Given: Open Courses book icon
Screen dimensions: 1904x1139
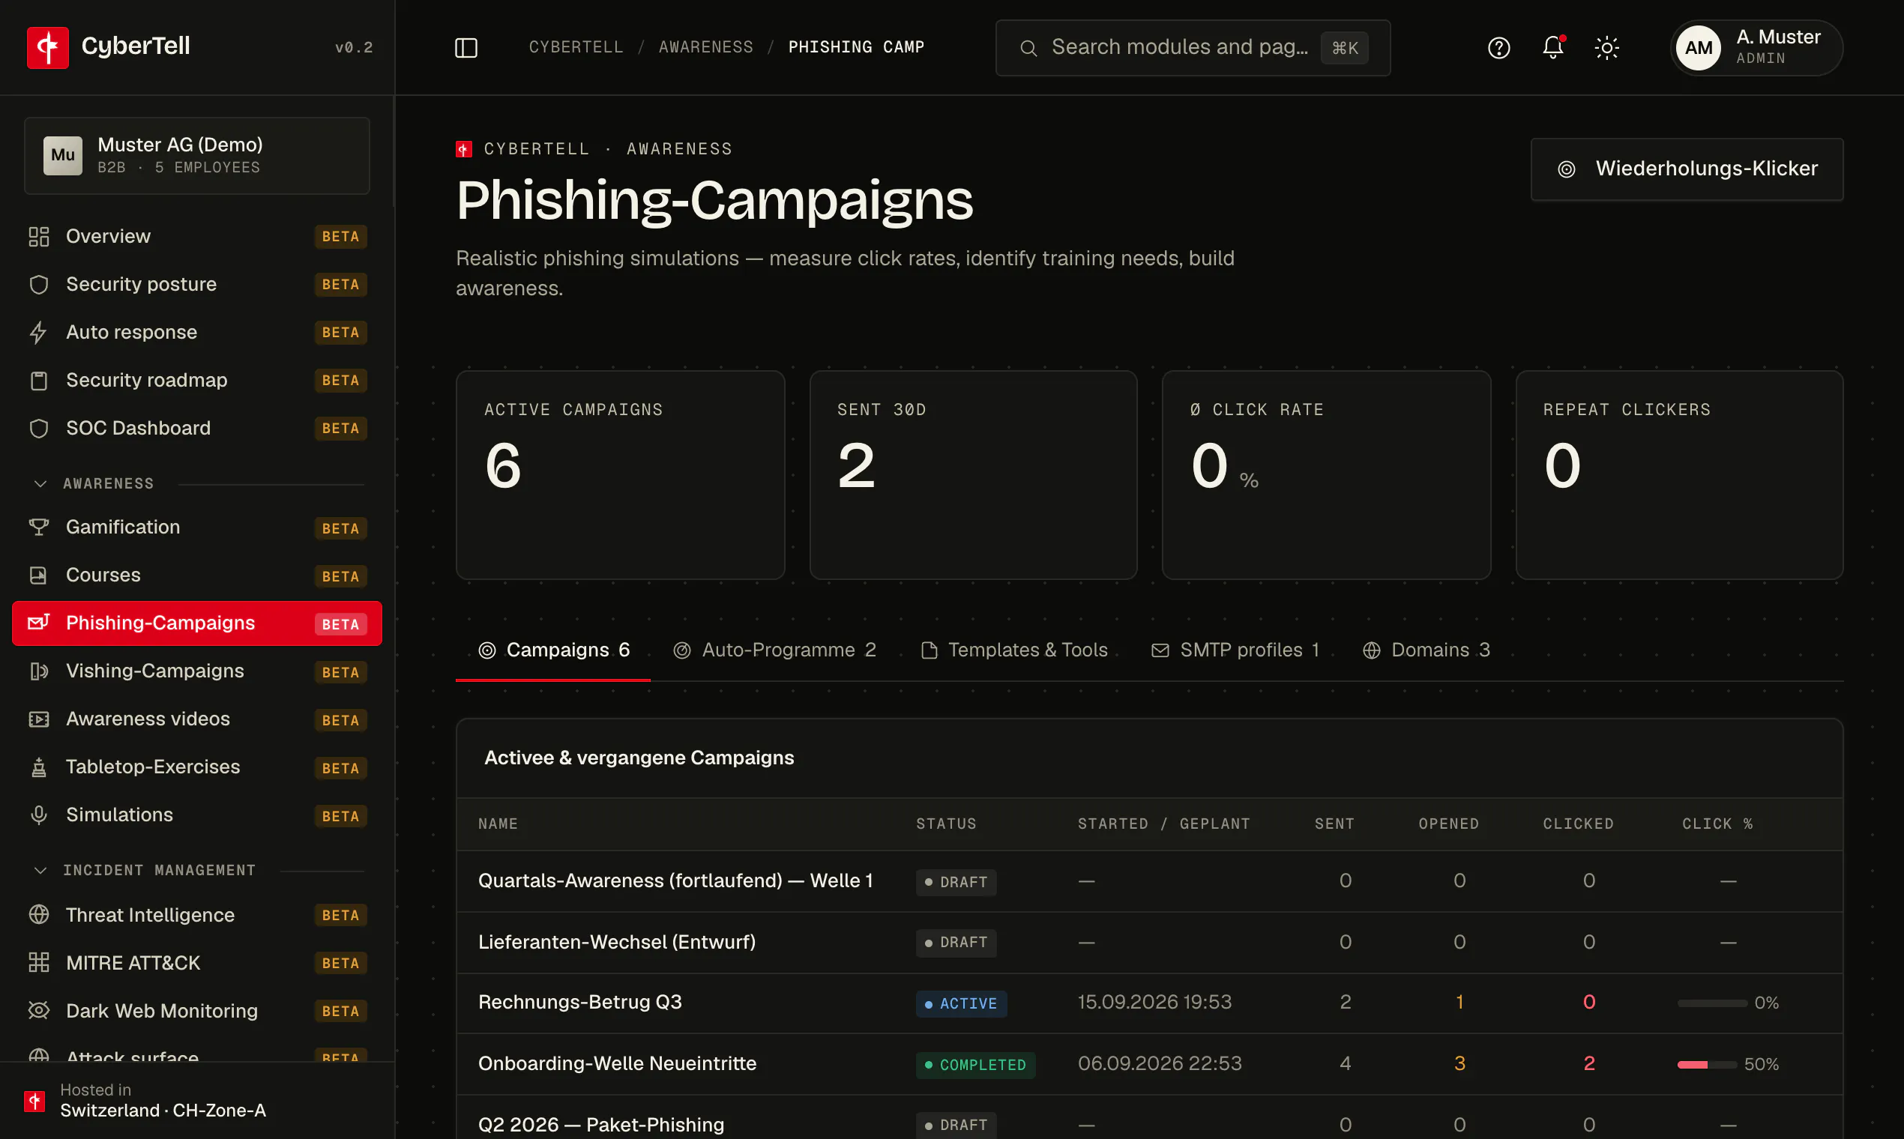Looking at the screenshot, I should [x=38, y=575].
